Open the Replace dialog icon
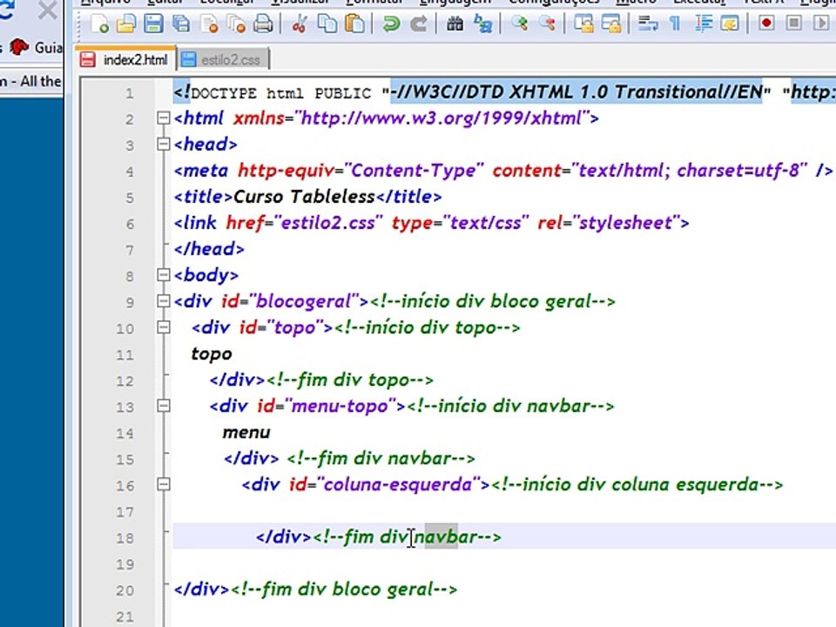This screenshot has width=836, height=627. (x=483, y=24)
